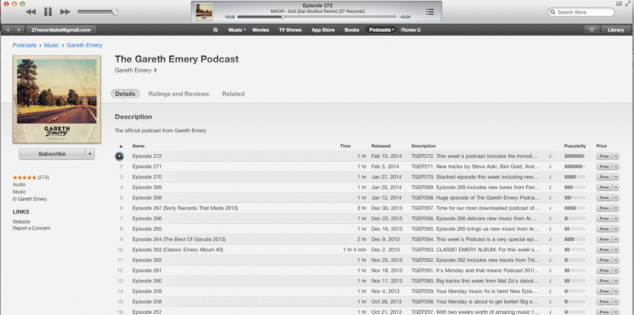Open the Related tab
Screen dimensions: 634x315
[x=233, y=94]
